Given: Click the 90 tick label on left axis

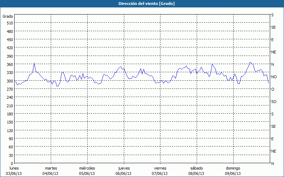Looking at the screenshot, I should coord(11,139).
